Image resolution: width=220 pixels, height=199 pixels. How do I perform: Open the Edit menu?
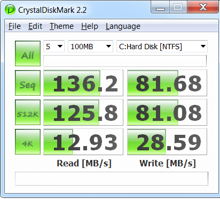(x=35, y=26)
